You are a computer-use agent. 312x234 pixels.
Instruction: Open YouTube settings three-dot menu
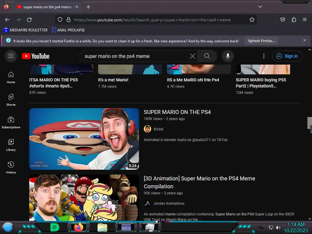coord(264,56)
